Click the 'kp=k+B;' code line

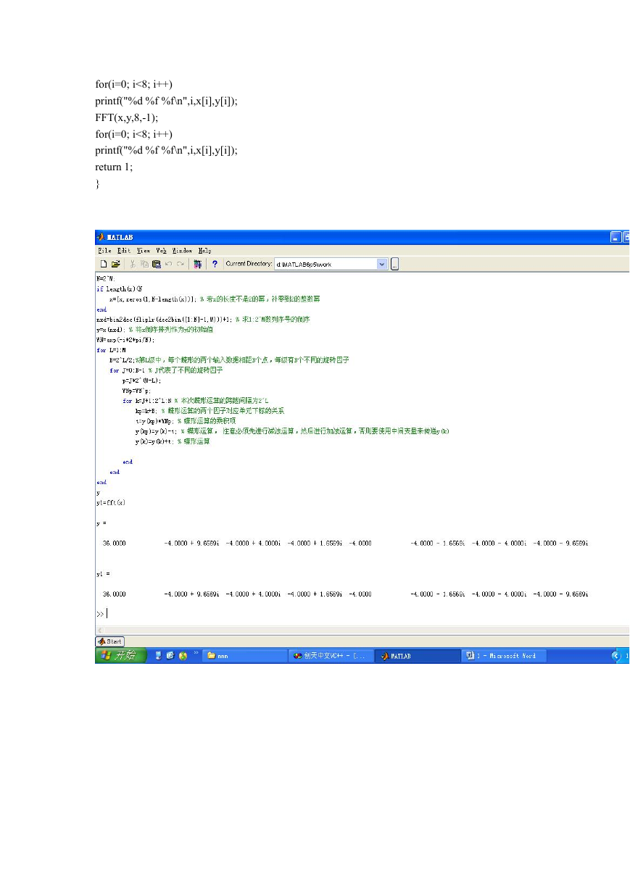point(149,410)
